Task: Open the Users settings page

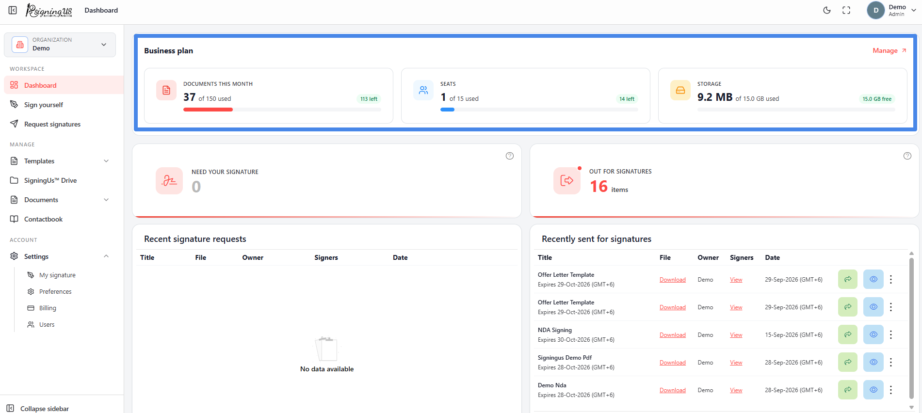Action: click(47, 324)
